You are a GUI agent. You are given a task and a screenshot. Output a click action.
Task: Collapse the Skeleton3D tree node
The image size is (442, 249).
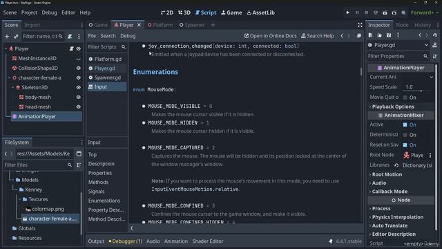[x=12, y=88]
